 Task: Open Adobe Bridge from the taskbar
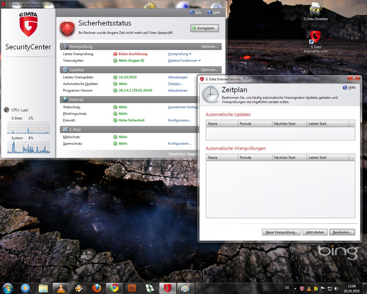[132, 288]
